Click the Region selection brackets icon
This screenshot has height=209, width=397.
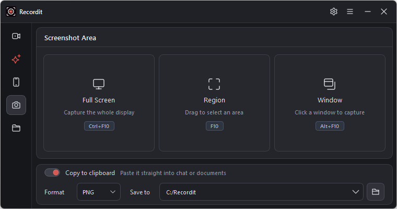coord(214,84)
